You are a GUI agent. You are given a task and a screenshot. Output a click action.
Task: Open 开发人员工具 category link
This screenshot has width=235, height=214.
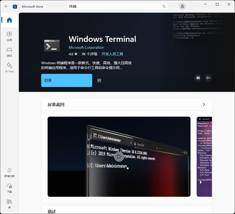pos(112,54)
